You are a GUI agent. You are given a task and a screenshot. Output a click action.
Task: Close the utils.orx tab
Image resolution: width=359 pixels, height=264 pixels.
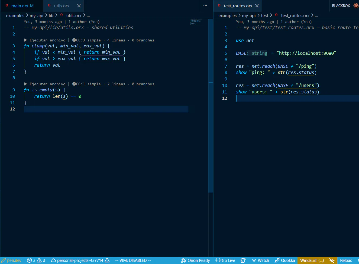(x=79, y=6)
